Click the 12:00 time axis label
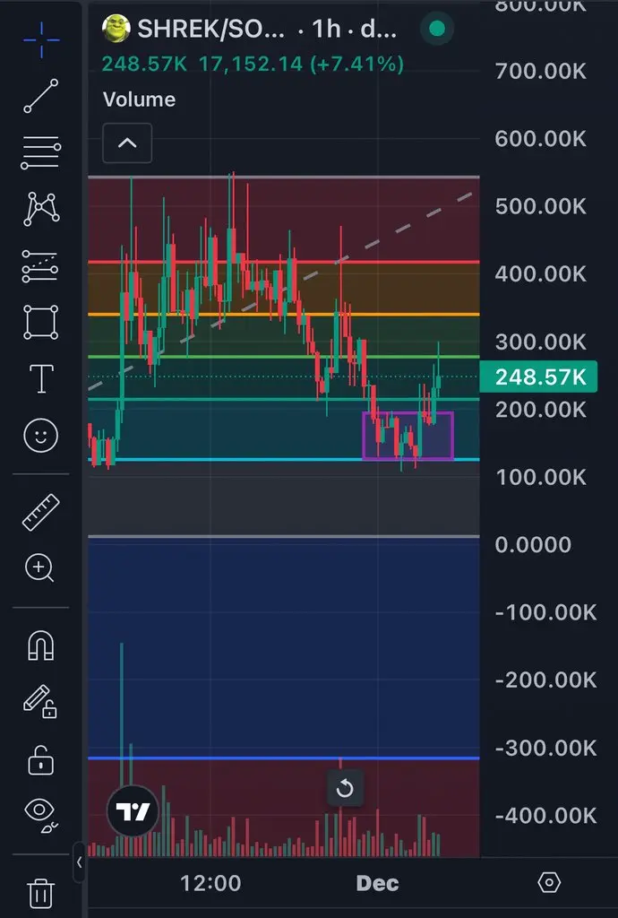Viewport: 618px width, 918px height. (x=210, y=883)
